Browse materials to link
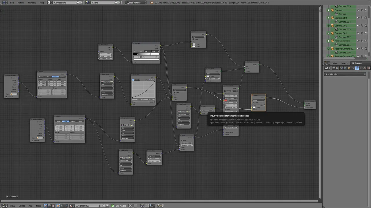Screen dimensions: 371x208 click(x=72, y=206)
